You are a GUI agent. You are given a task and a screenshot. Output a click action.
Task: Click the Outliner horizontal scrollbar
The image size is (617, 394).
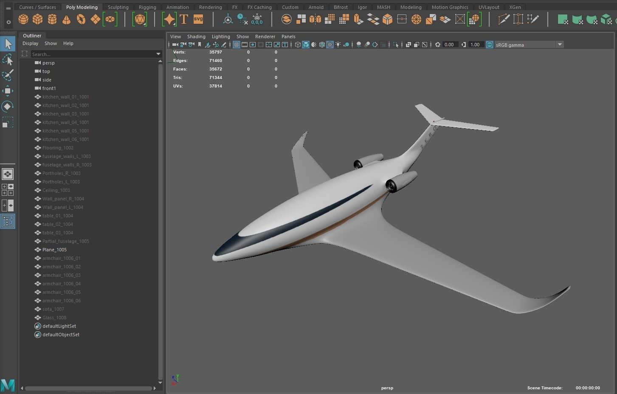point(89,388)
